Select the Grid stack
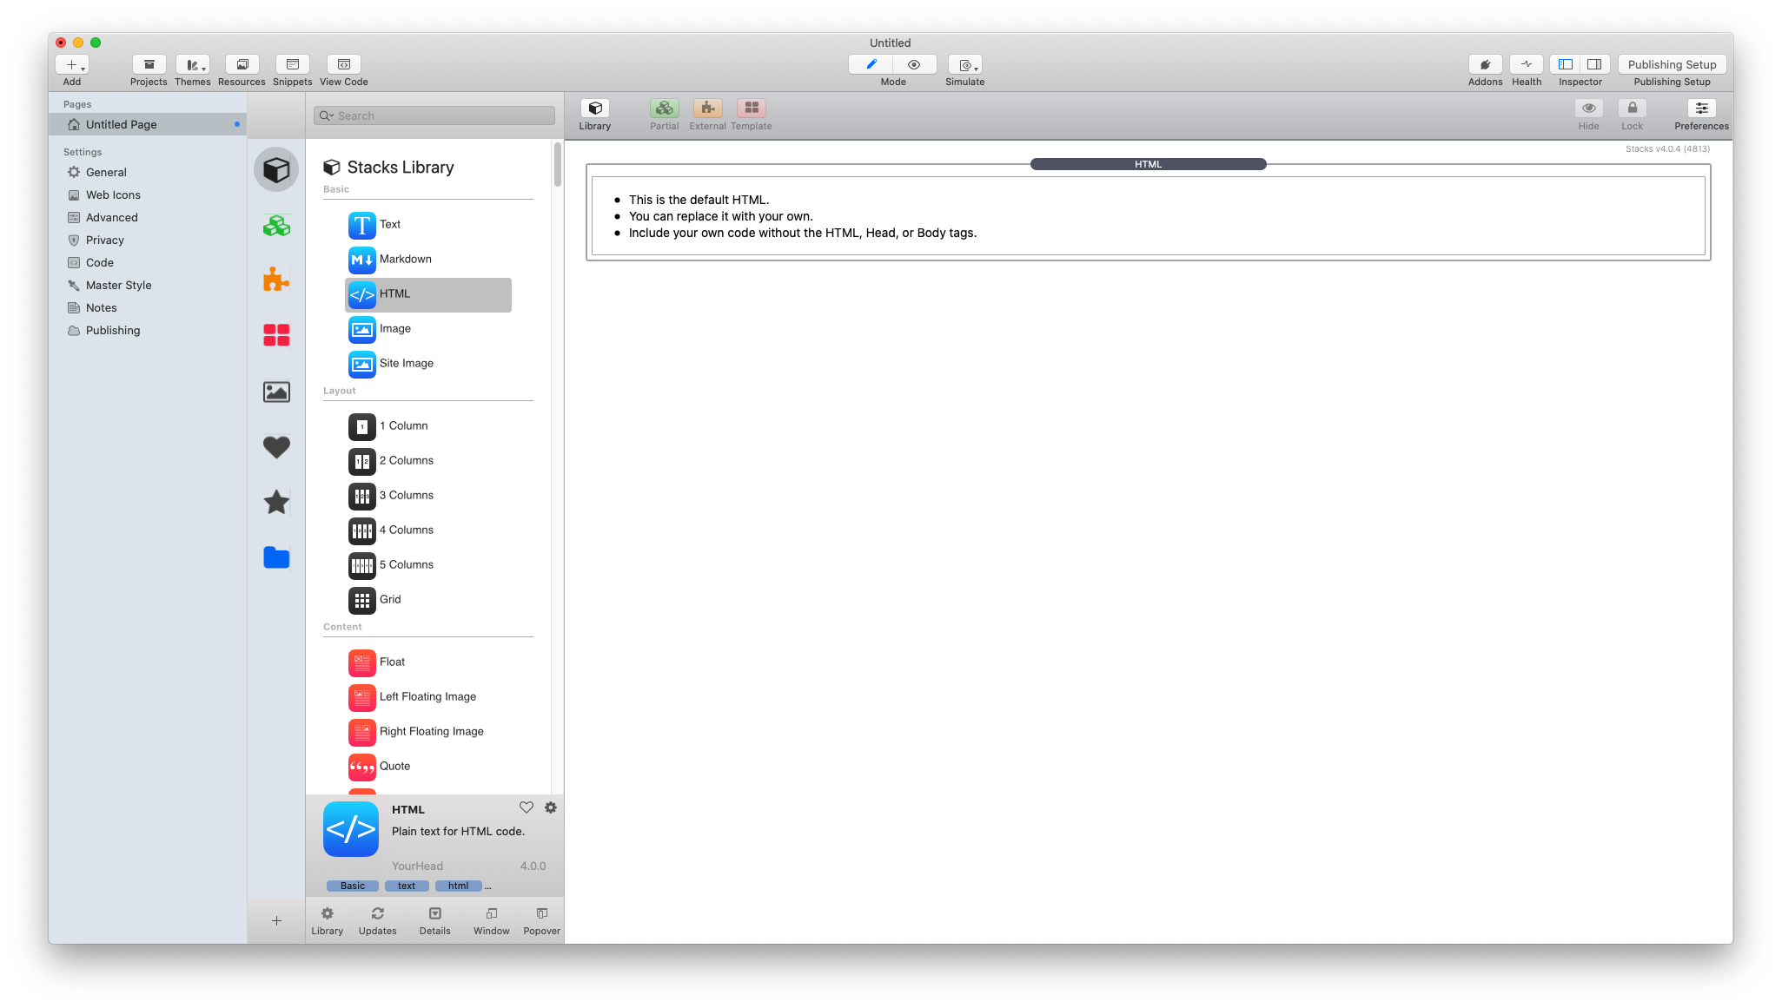 tap(428, 600)
